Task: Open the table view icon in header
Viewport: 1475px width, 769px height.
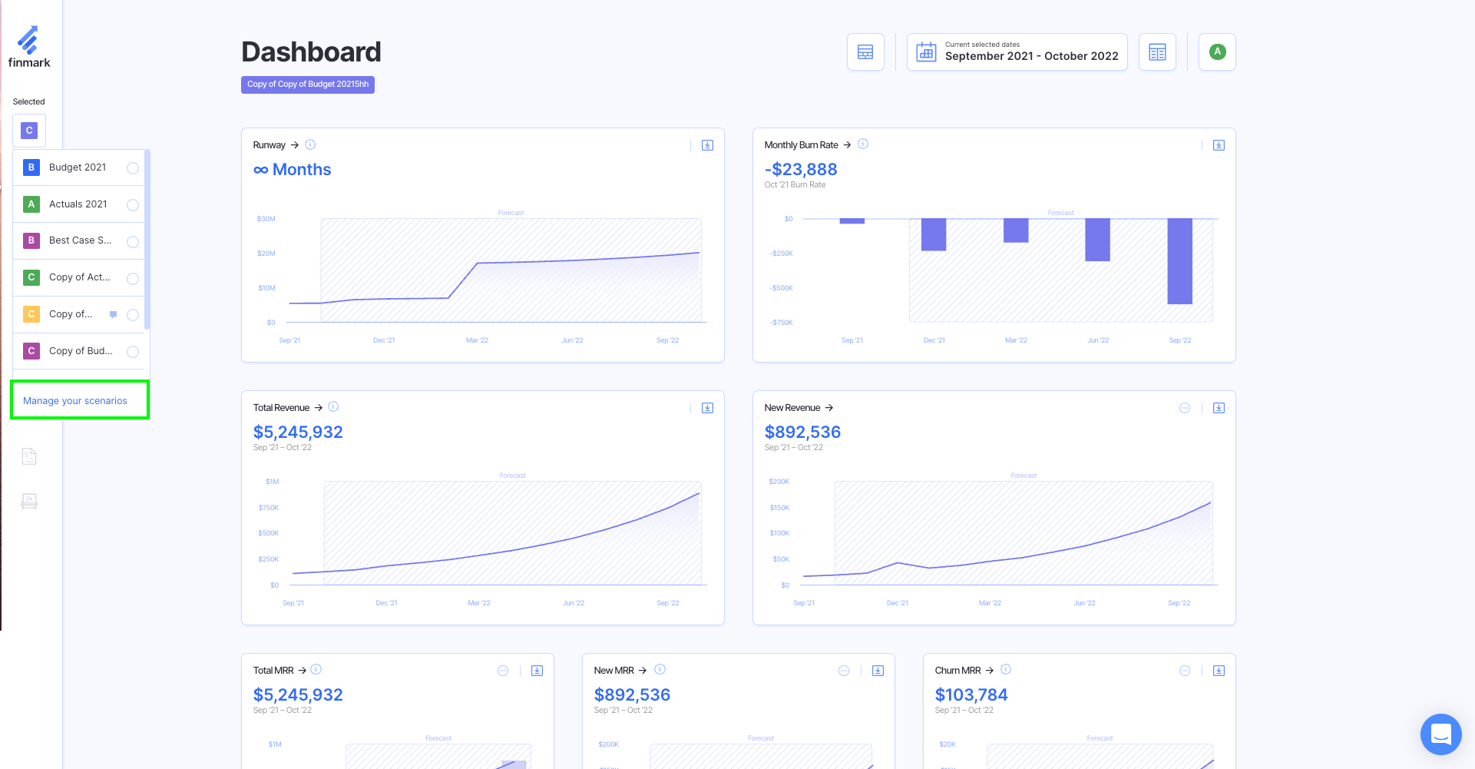Action: click(865, 52)
